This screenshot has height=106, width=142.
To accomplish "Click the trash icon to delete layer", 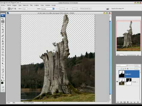I will click(x=138, y=102).
